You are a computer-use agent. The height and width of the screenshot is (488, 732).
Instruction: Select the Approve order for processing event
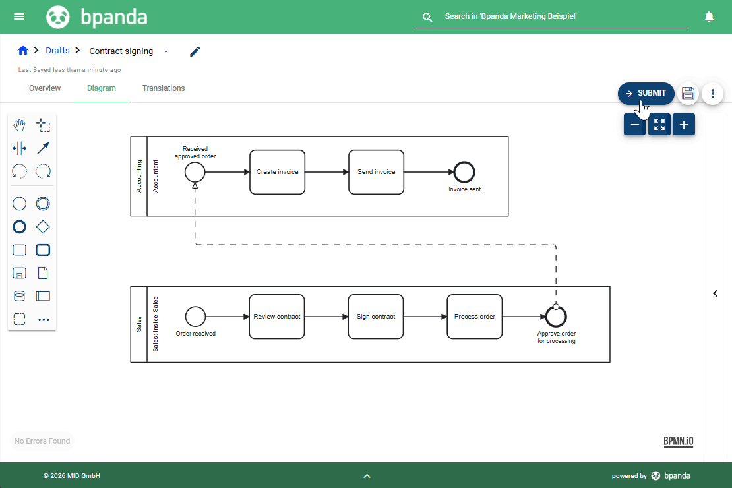556,317
